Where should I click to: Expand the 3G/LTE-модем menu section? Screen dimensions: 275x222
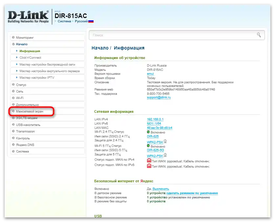pyautogui.click(x=48, y=118)
